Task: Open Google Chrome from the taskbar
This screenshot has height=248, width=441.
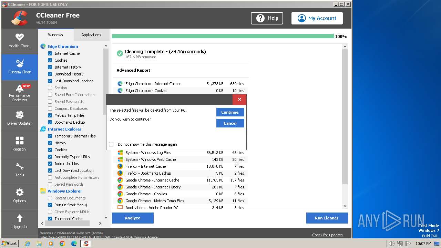Action: pyautogui.click(x=62, y=243)
